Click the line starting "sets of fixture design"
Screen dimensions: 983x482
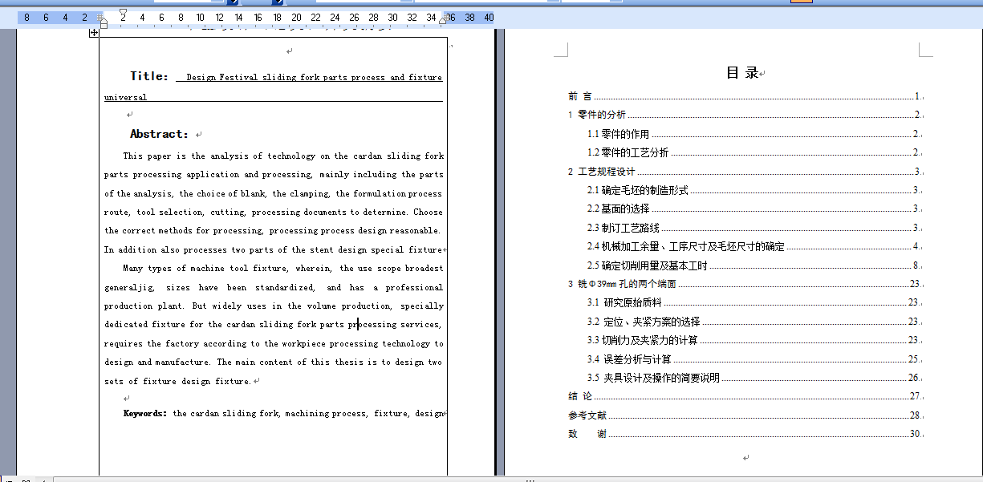click(x=178, y=381)
